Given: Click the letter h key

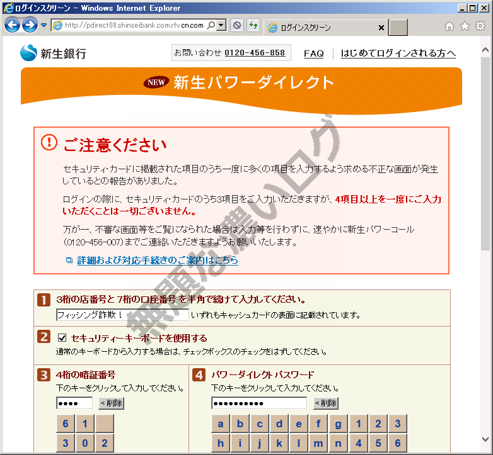Looking at the screenshot, I should 221,443.
